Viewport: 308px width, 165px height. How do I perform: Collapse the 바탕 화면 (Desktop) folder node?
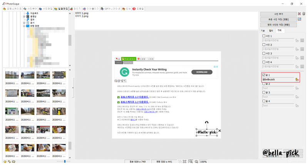tap(24, 26)
